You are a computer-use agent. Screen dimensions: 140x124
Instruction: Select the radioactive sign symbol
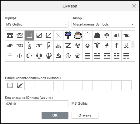click(x=78, y=46)
